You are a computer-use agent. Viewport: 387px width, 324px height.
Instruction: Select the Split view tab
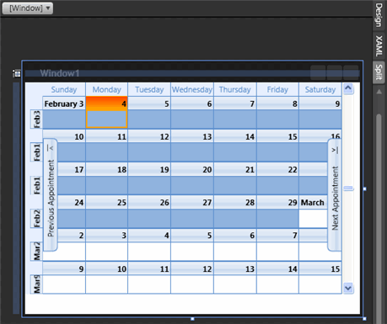[x=379, y=72]
